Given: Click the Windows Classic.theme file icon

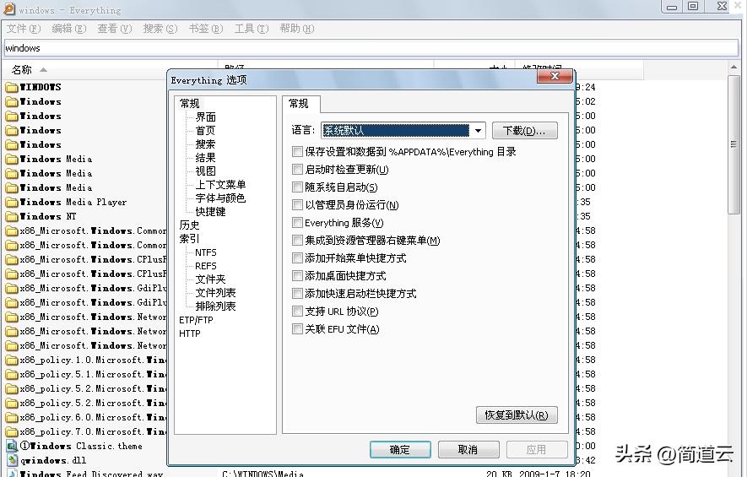Looking at the screenshot, I should click(12, 446).
